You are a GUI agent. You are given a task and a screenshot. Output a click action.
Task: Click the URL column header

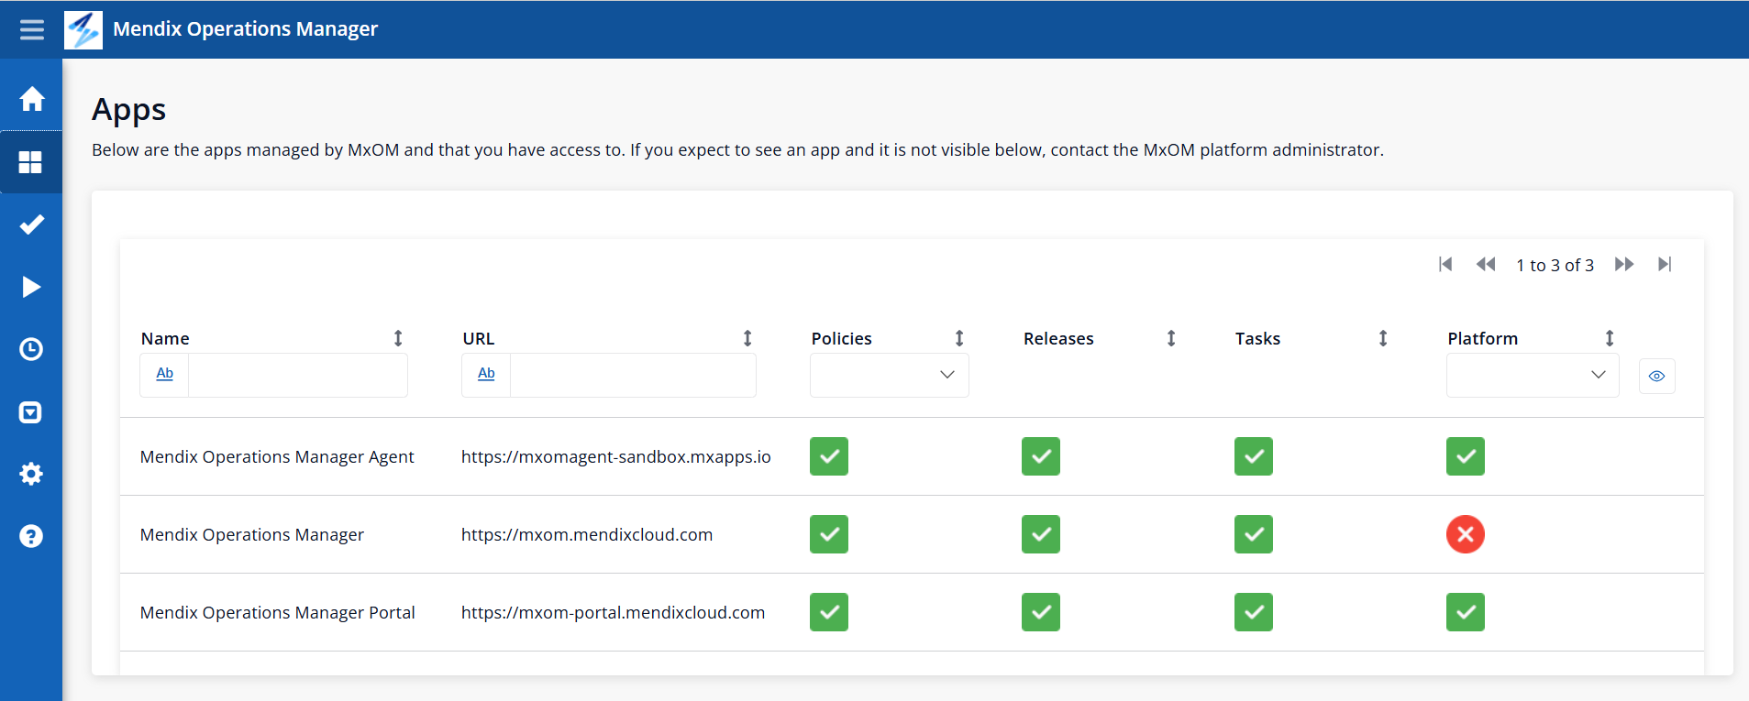(x=479, y=338)
